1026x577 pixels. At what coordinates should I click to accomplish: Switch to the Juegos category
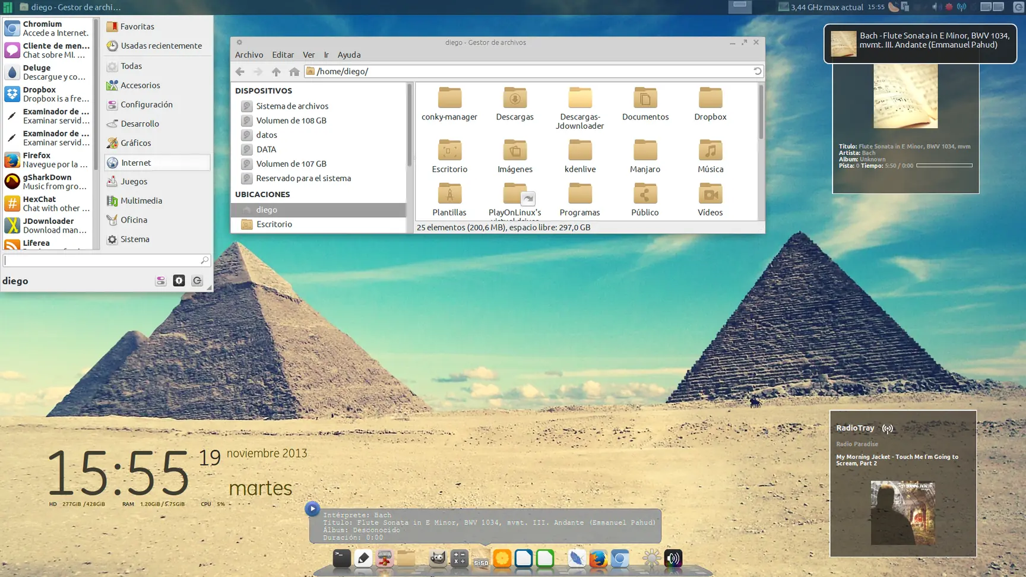click(x=133, y=181)
